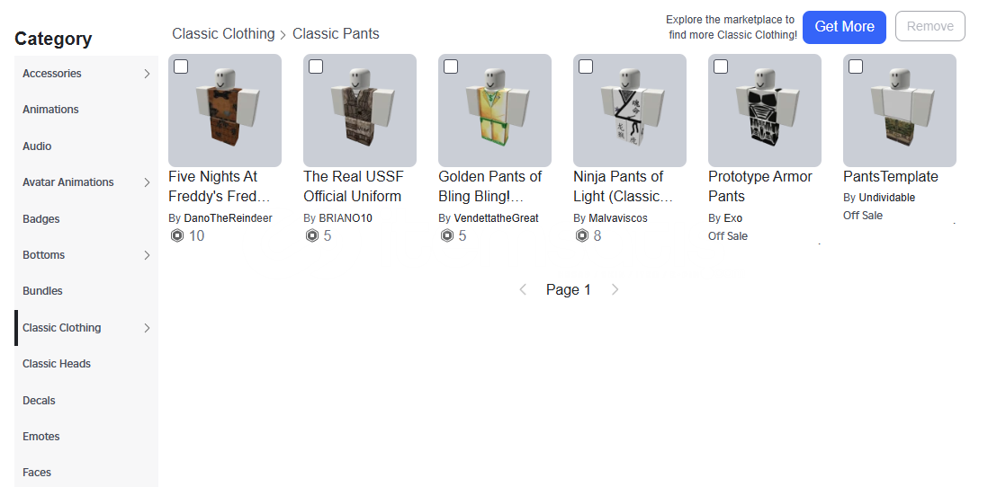Check the Five Nights At Freddy's item checkbox

click(181, 66)
